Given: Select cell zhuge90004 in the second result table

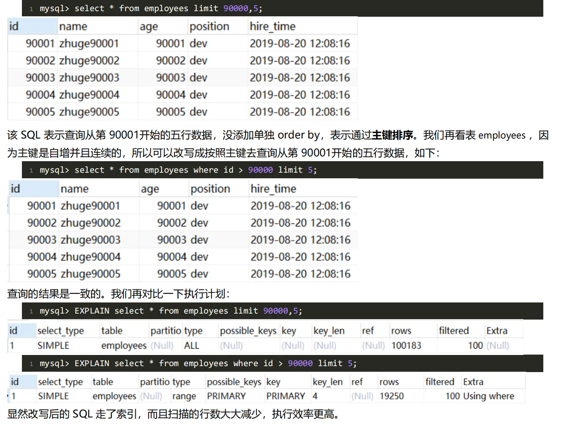Looking at the screenshot, I should pyautogui.click(x=90, y=257).
